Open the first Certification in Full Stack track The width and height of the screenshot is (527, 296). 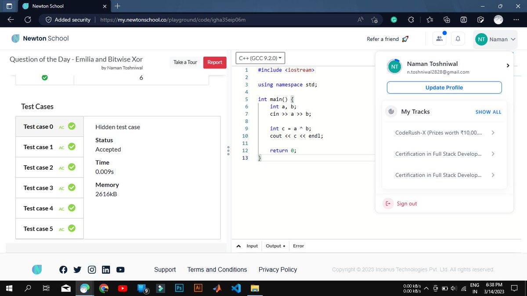coord(444,154)
